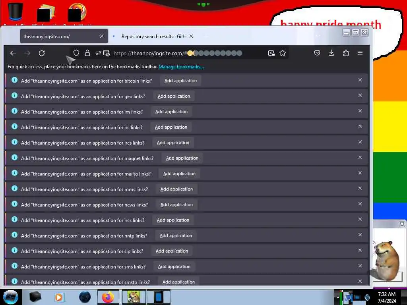This screenshot has width=407, height=305.
Task: Click info icon on bitcoin links notification
Action: point(15,80)
